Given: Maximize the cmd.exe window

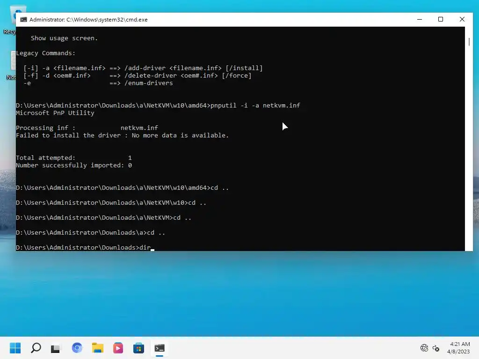Looking at the screenshot, I should pos(441,19).
